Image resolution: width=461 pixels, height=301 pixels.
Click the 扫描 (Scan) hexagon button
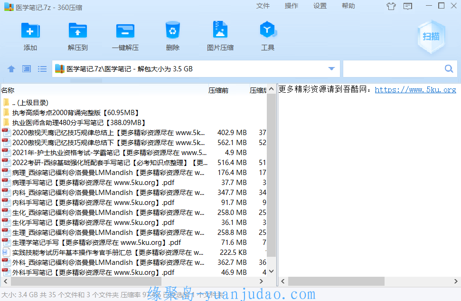point(431,37)
